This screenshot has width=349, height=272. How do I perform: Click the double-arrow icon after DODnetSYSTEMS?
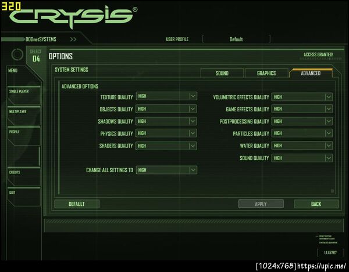coord(73,39)
